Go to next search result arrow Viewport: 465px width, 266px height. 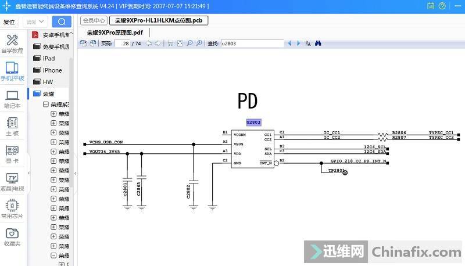(298, 44)
